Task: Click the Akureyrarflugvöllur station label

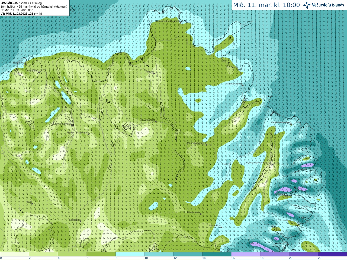Action: (61, 124)
